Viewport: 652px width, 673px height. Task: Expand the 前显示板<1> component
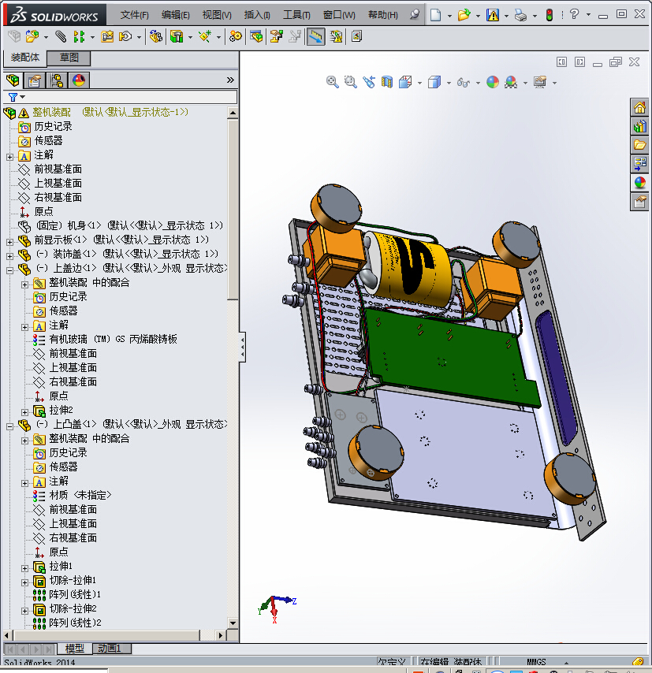click(10, 242)
